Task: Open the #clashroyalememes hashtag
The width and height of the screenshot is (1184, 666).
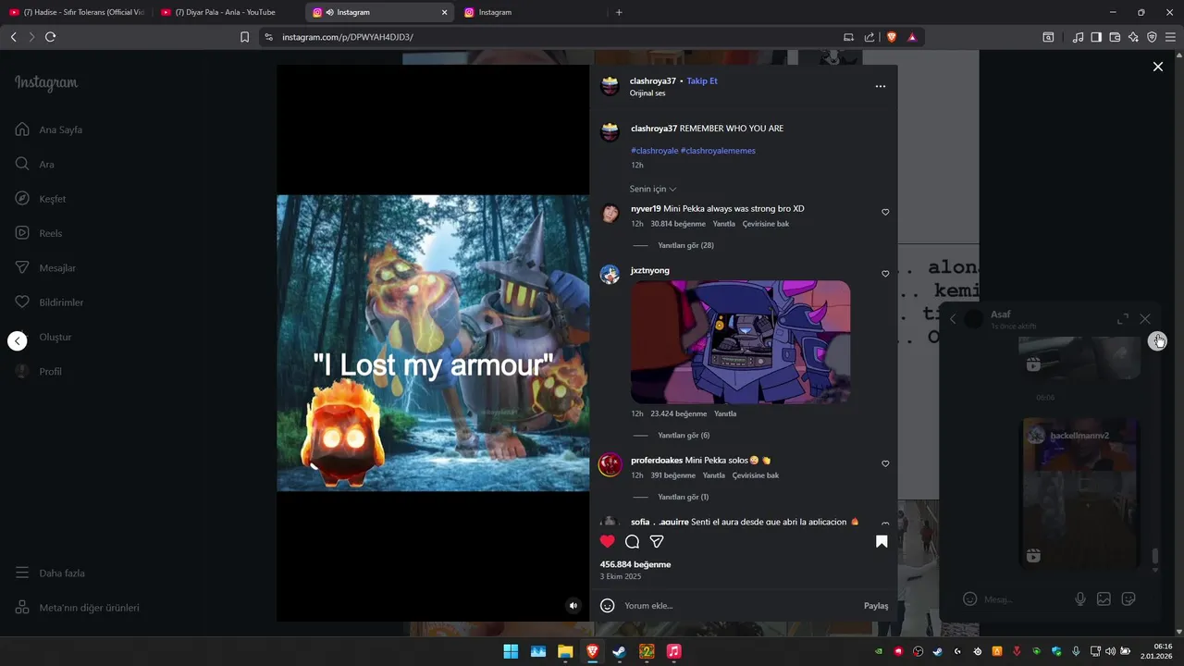Action: 718,151
